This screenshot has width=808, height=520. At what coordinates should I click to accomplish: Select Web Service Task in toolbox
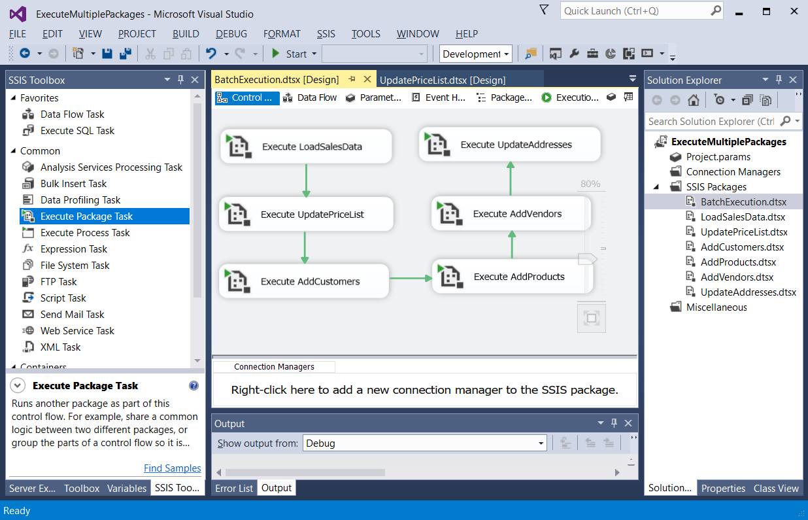click(77, 330)
